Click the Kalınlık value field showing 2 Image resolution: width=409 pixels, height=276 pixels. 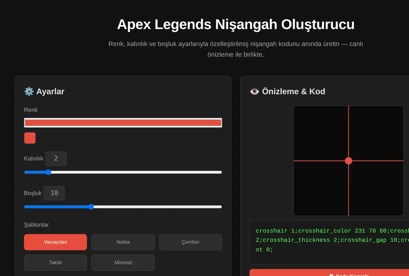(x=56, y=159)
